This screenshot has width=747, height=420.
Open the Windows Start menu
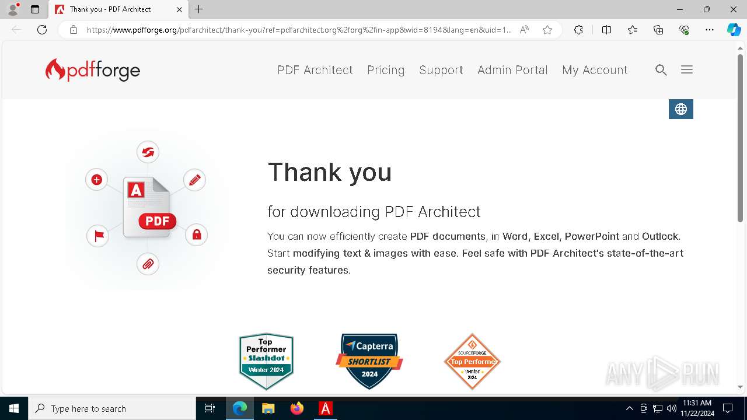pyautogui.click(x=14, y=408)
